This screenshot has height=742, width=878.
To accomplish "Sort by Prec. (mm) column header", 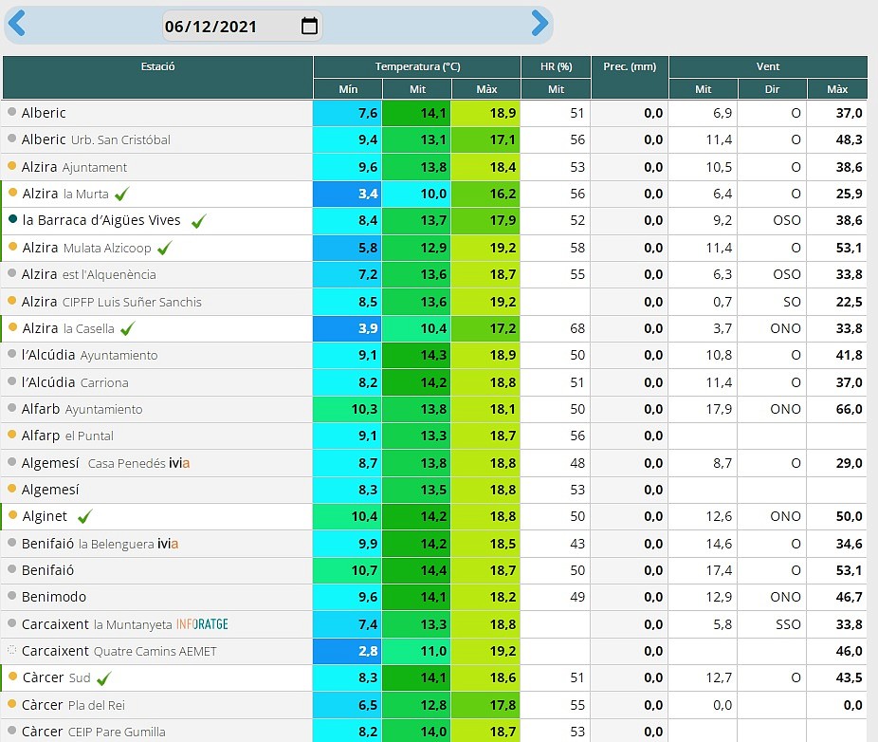I will click(630, 78).
